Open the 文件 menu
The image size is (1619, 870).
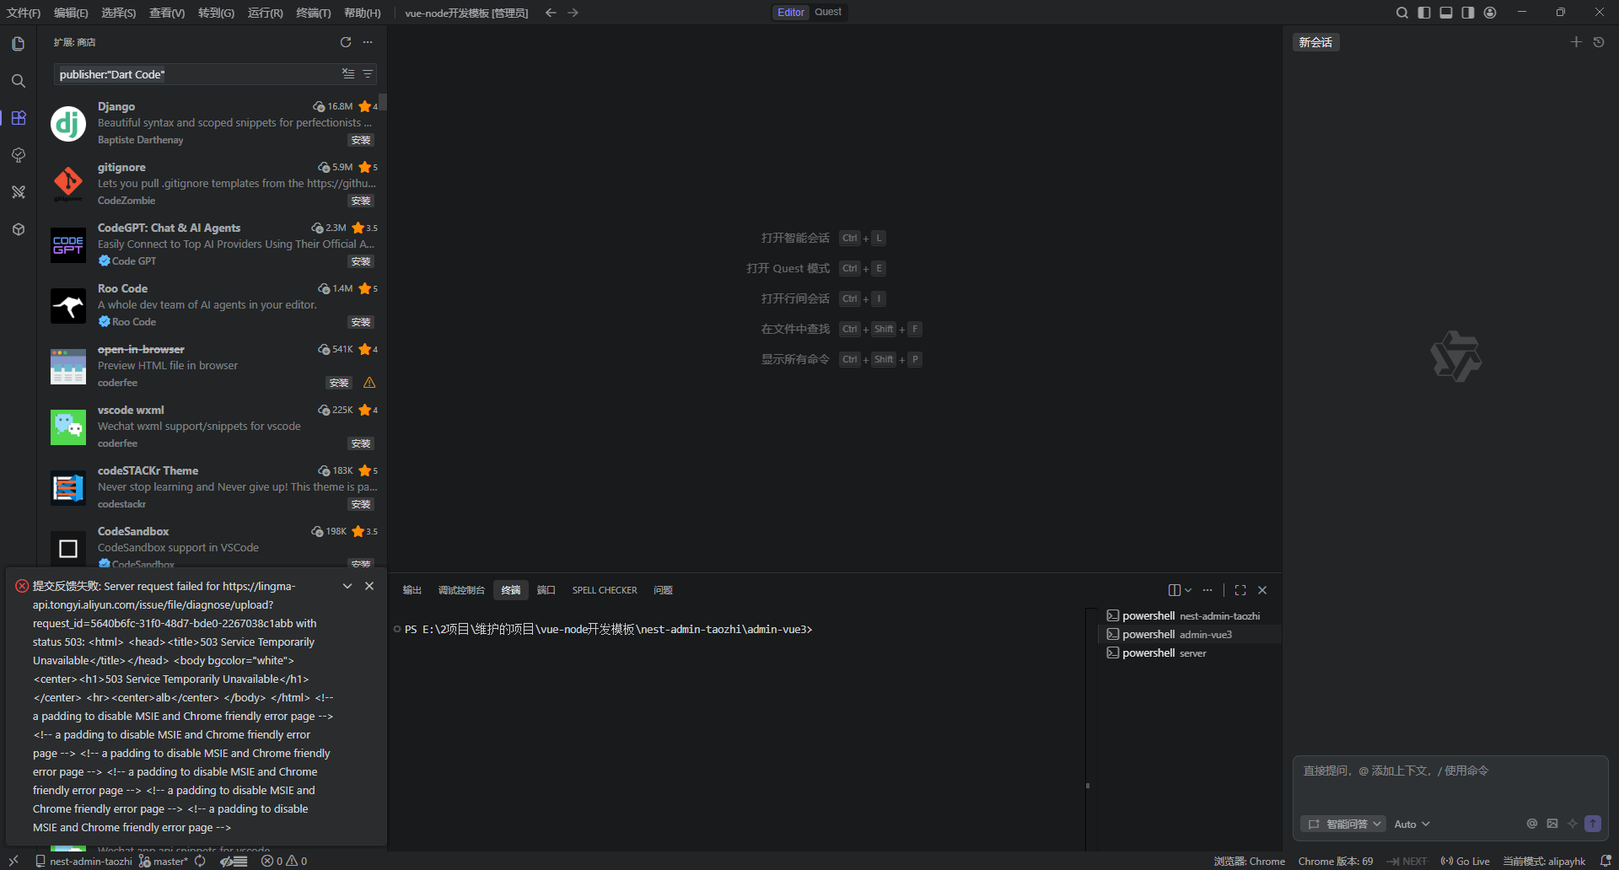coord(24,13)
